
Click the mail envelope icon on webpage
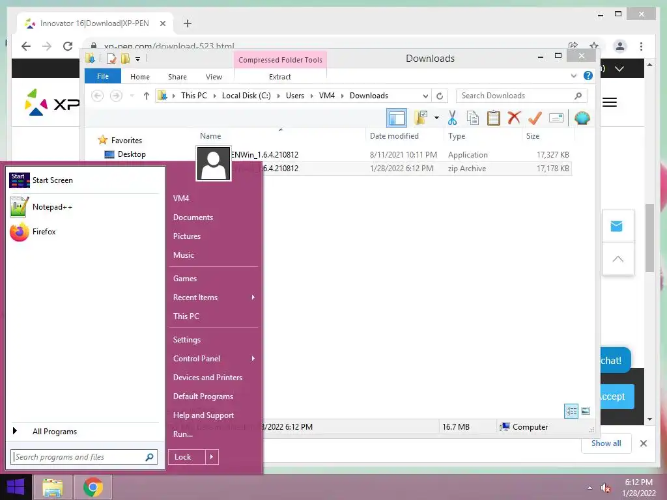click(x=616, y=226)
